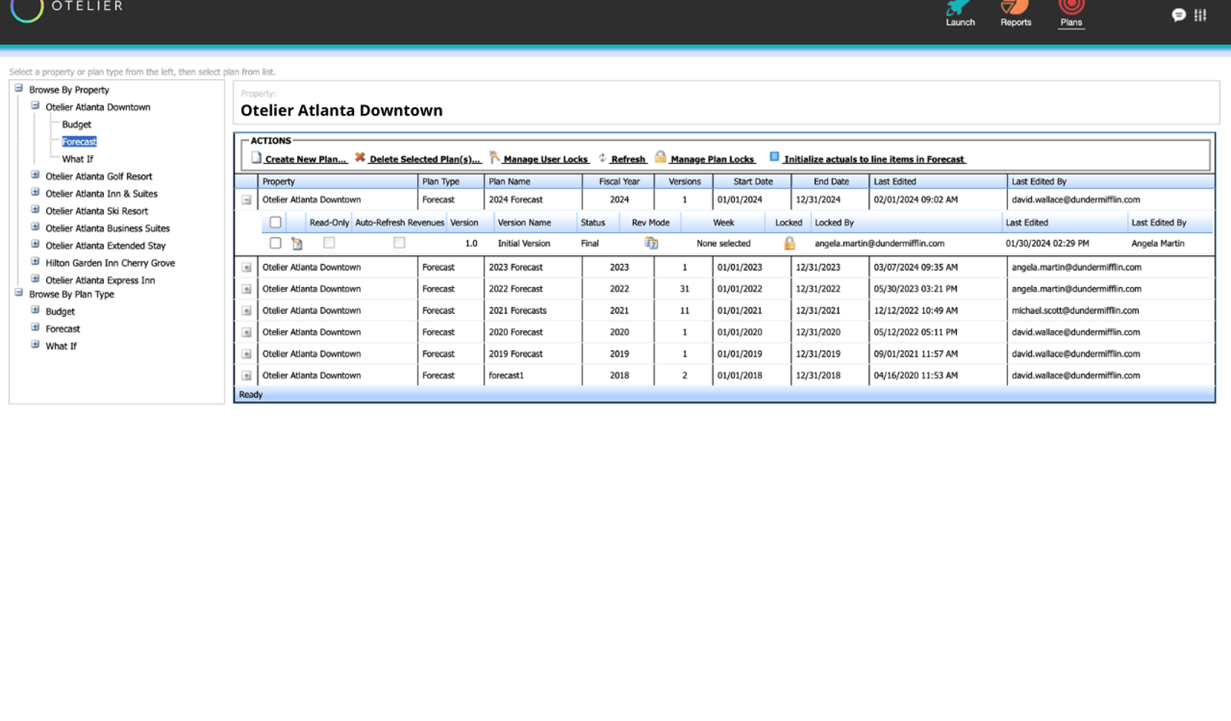The width and height of the screenshot is (1231, 721).
Task: Open the chat bubble icon
Action: [x=1178, y=15]
